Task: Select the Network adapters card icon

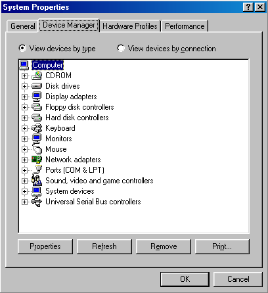Action: pyautogui.click(x=37, y=160)
